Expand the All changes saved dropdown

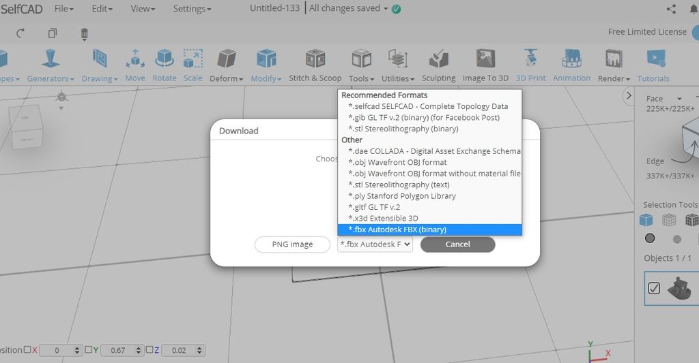coord(386,8)
